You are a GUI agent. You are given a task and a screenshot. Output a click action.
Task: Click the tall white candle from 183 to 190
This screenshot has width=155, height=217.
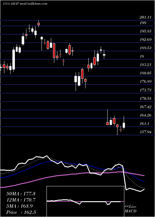coord(14,60)
